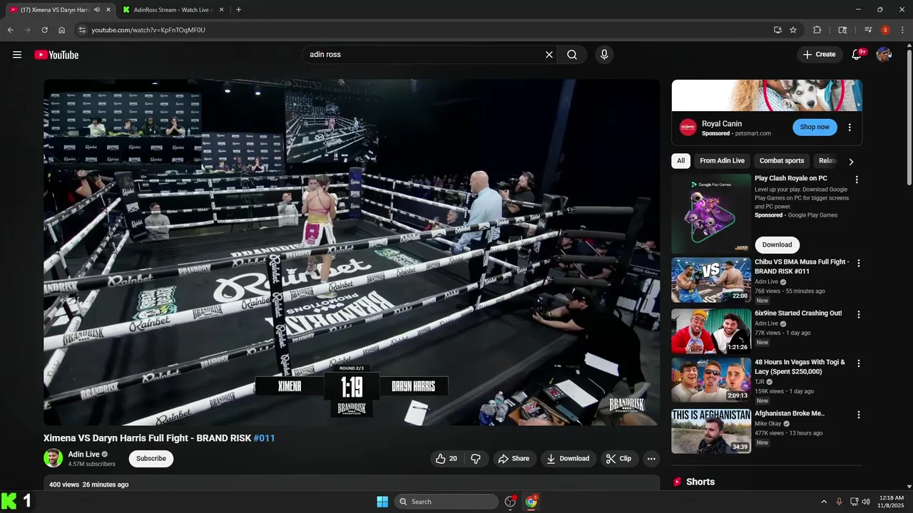Open options for the Royal Canin ad

[x=850, y=128]
